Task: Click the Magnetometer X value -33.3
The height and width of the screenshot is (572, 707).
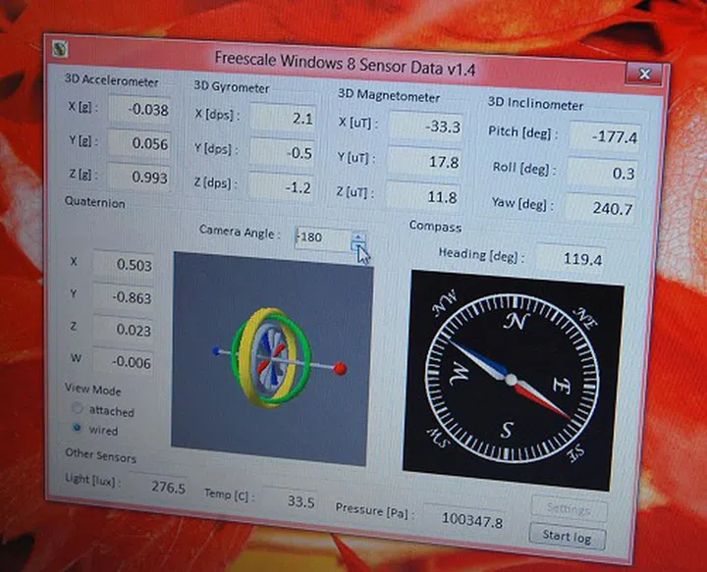Action: (426, 127)
